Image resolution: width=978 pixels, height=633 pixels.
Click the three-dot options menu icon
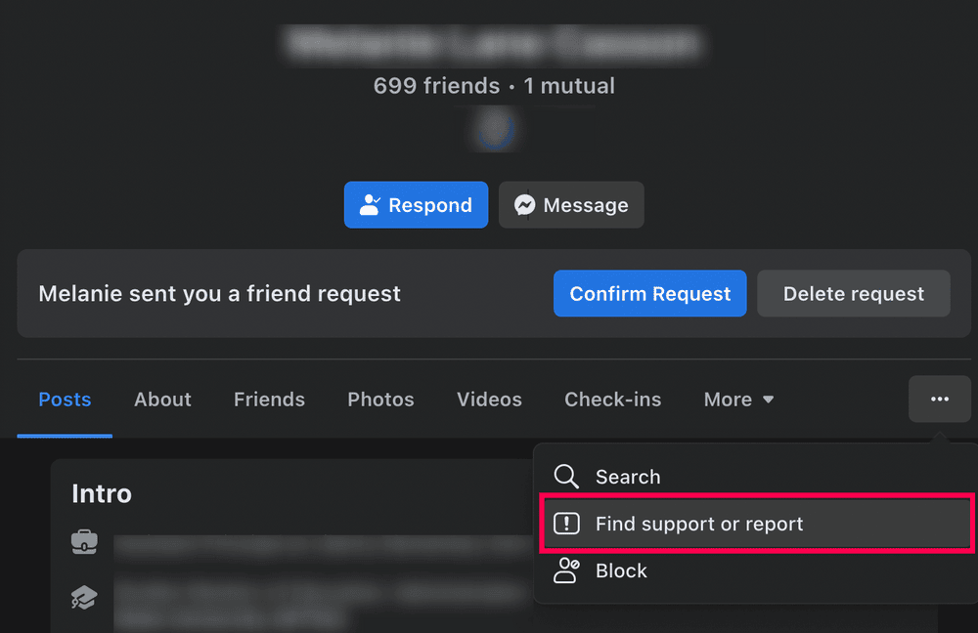939,399
